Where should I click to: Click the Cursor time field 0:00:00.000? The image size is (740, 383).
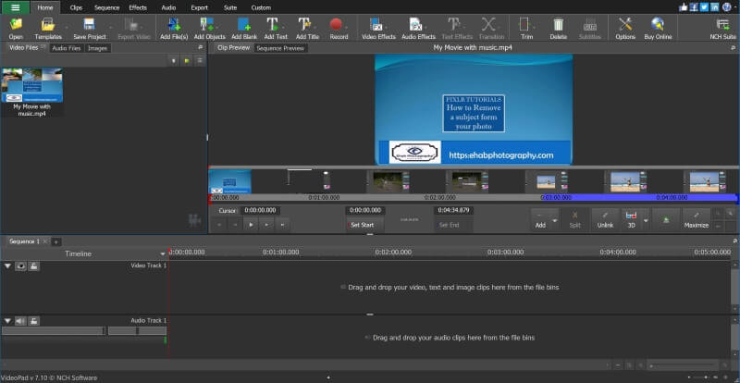pos(260,211)
